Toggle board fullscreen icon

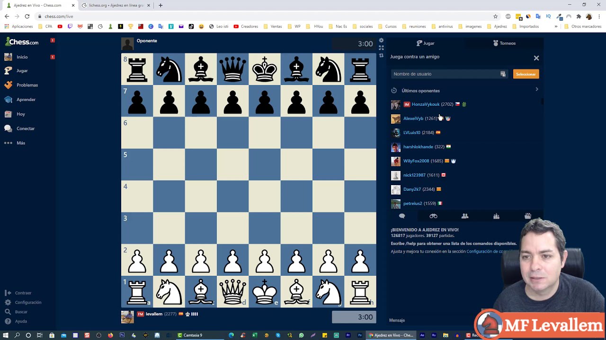[381, 48]
